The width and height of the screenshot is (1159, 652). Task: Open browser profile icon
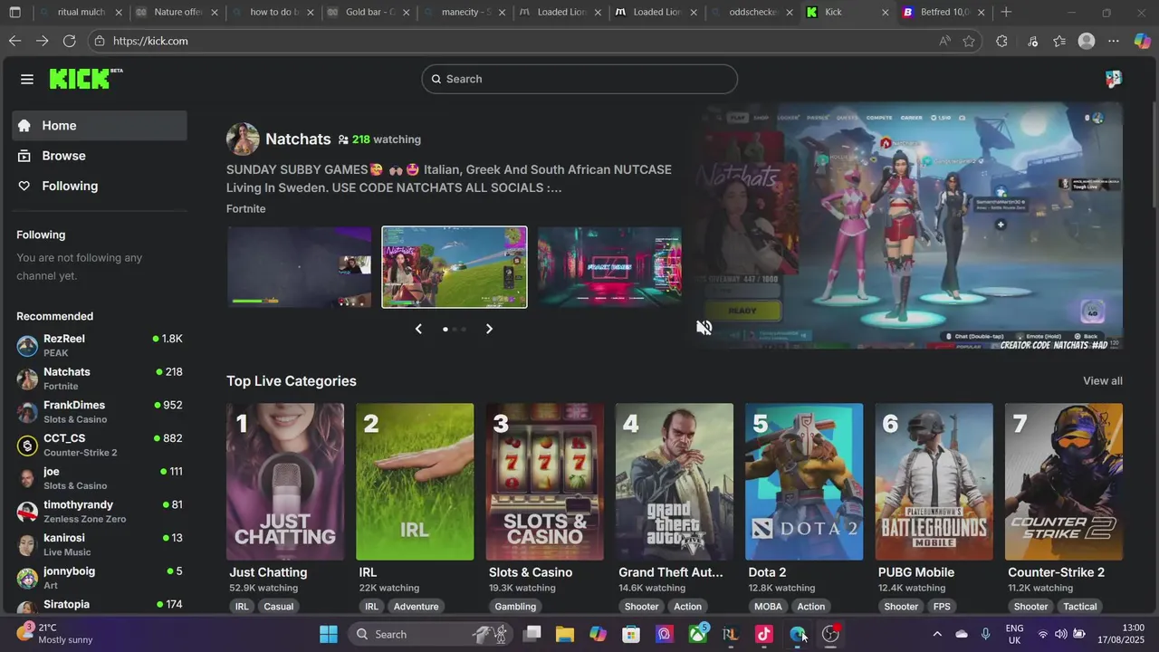pos(1087,41)
